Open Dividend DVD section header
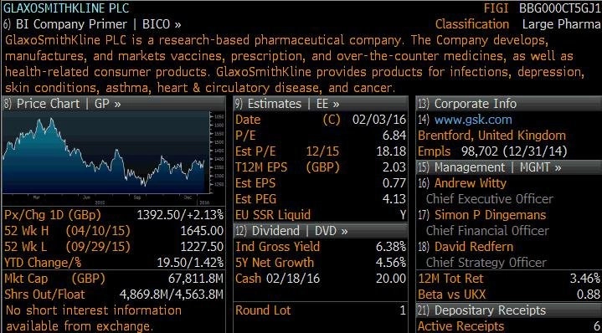 coord(320,231)
